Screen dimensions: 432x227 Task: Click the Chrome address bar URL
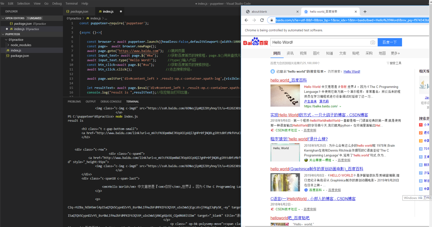coord(352,20)
